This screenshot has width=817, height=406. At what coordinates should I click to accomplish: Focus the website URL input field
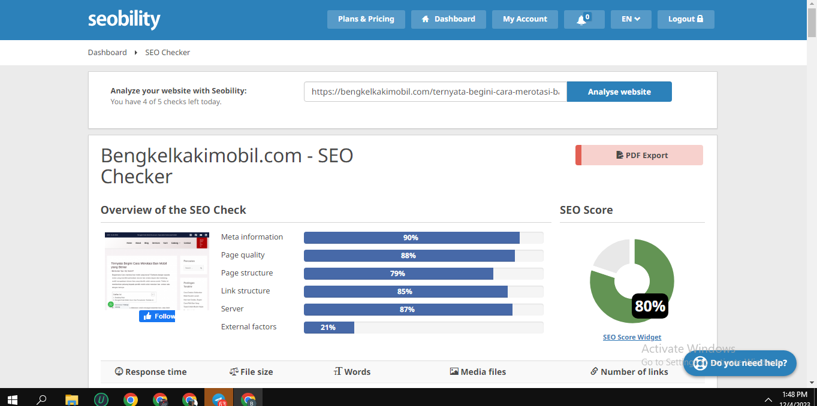pyautogui.click(x=436, y=92)
